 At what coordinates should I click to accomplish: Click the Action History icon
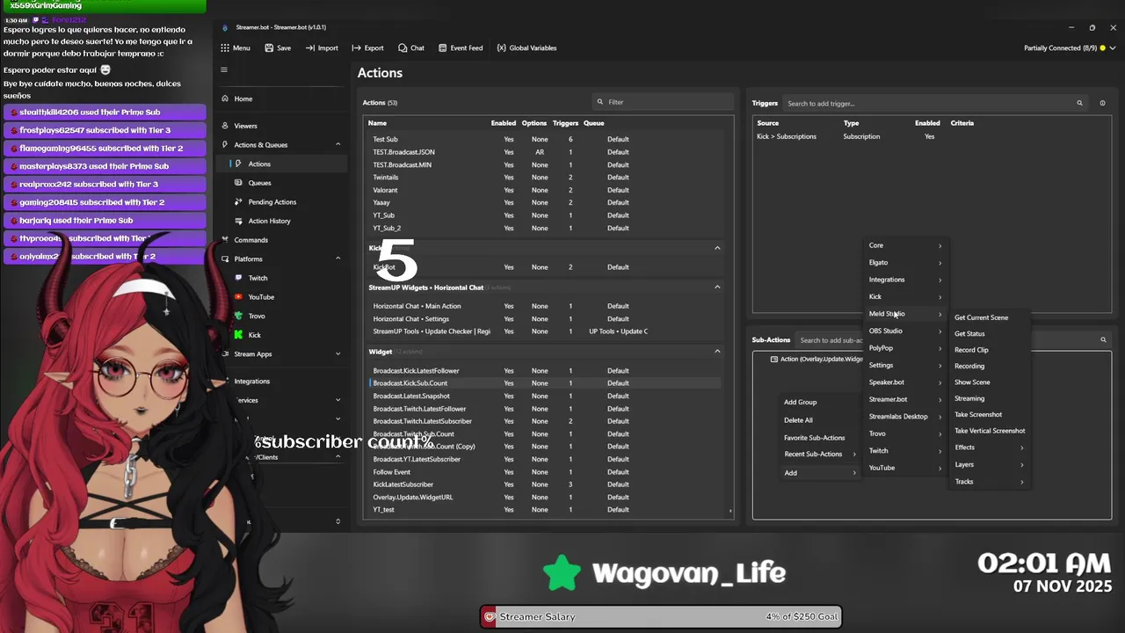pos(239,221)
